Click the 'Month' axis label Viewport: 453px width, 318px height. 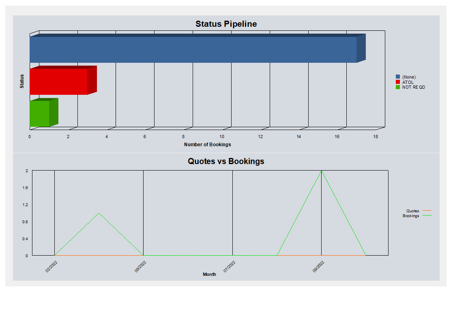209,274
